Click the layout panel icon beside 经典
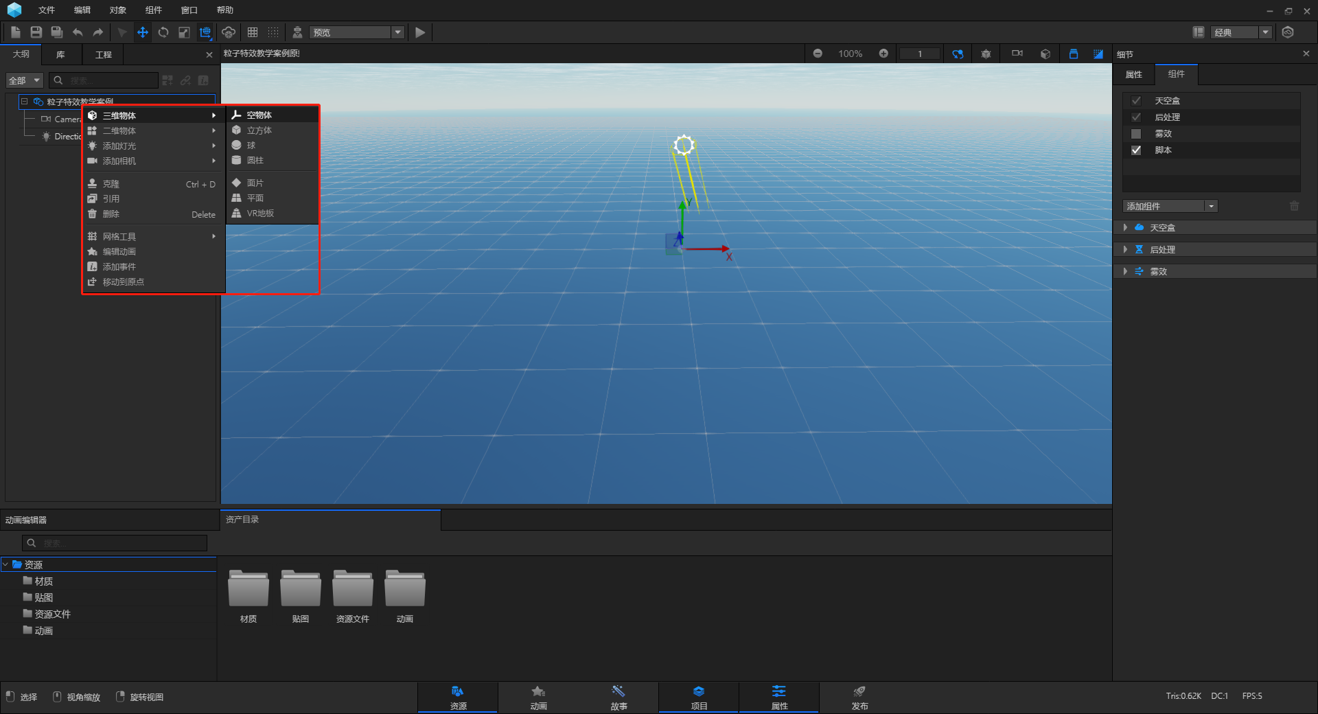 (1199, 32)
